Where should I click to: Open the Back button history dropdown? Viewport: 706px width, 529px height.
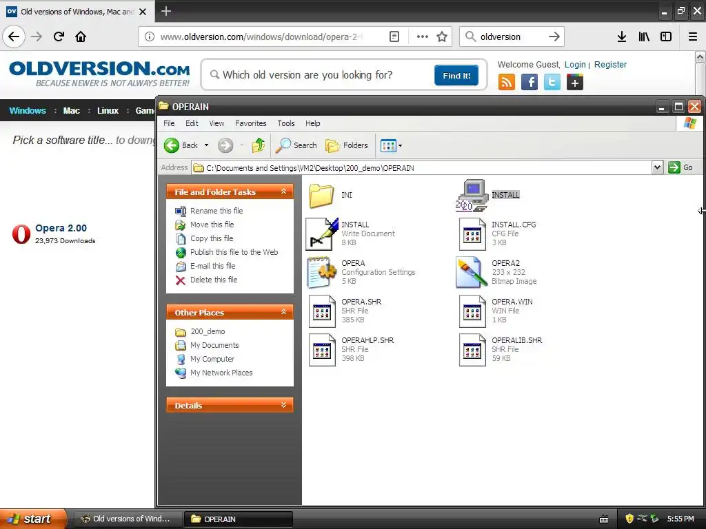coord(206,145)
